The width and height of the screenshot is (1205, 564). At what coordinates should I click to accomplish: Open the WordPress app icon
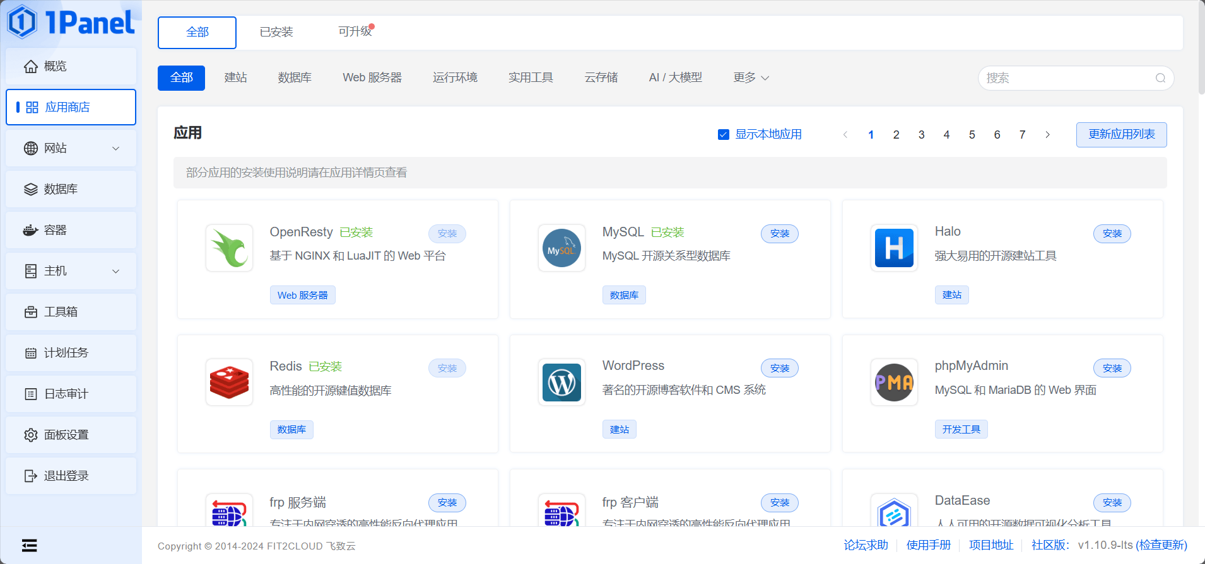pyautogui.click(x=561, y=382)
